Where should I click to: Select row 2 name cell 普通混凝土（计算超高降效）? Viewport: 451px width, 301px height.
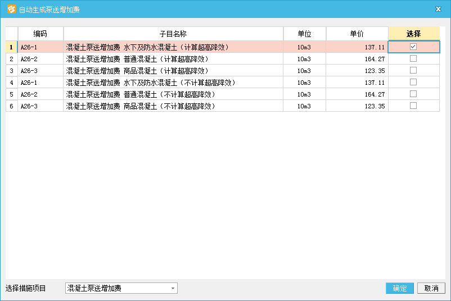pyautogui.click(x=173, y=59)
